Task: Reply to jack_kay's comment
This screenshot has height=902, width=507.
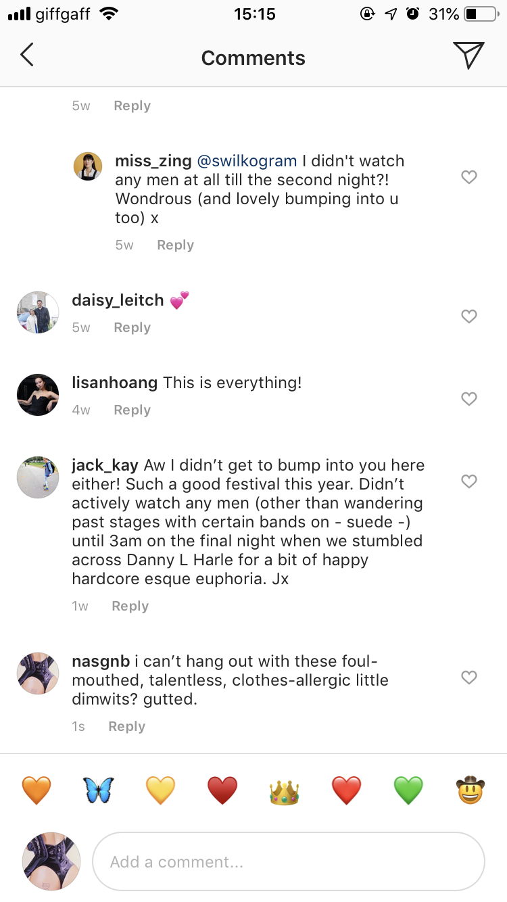Action: [x=130, y=606]
